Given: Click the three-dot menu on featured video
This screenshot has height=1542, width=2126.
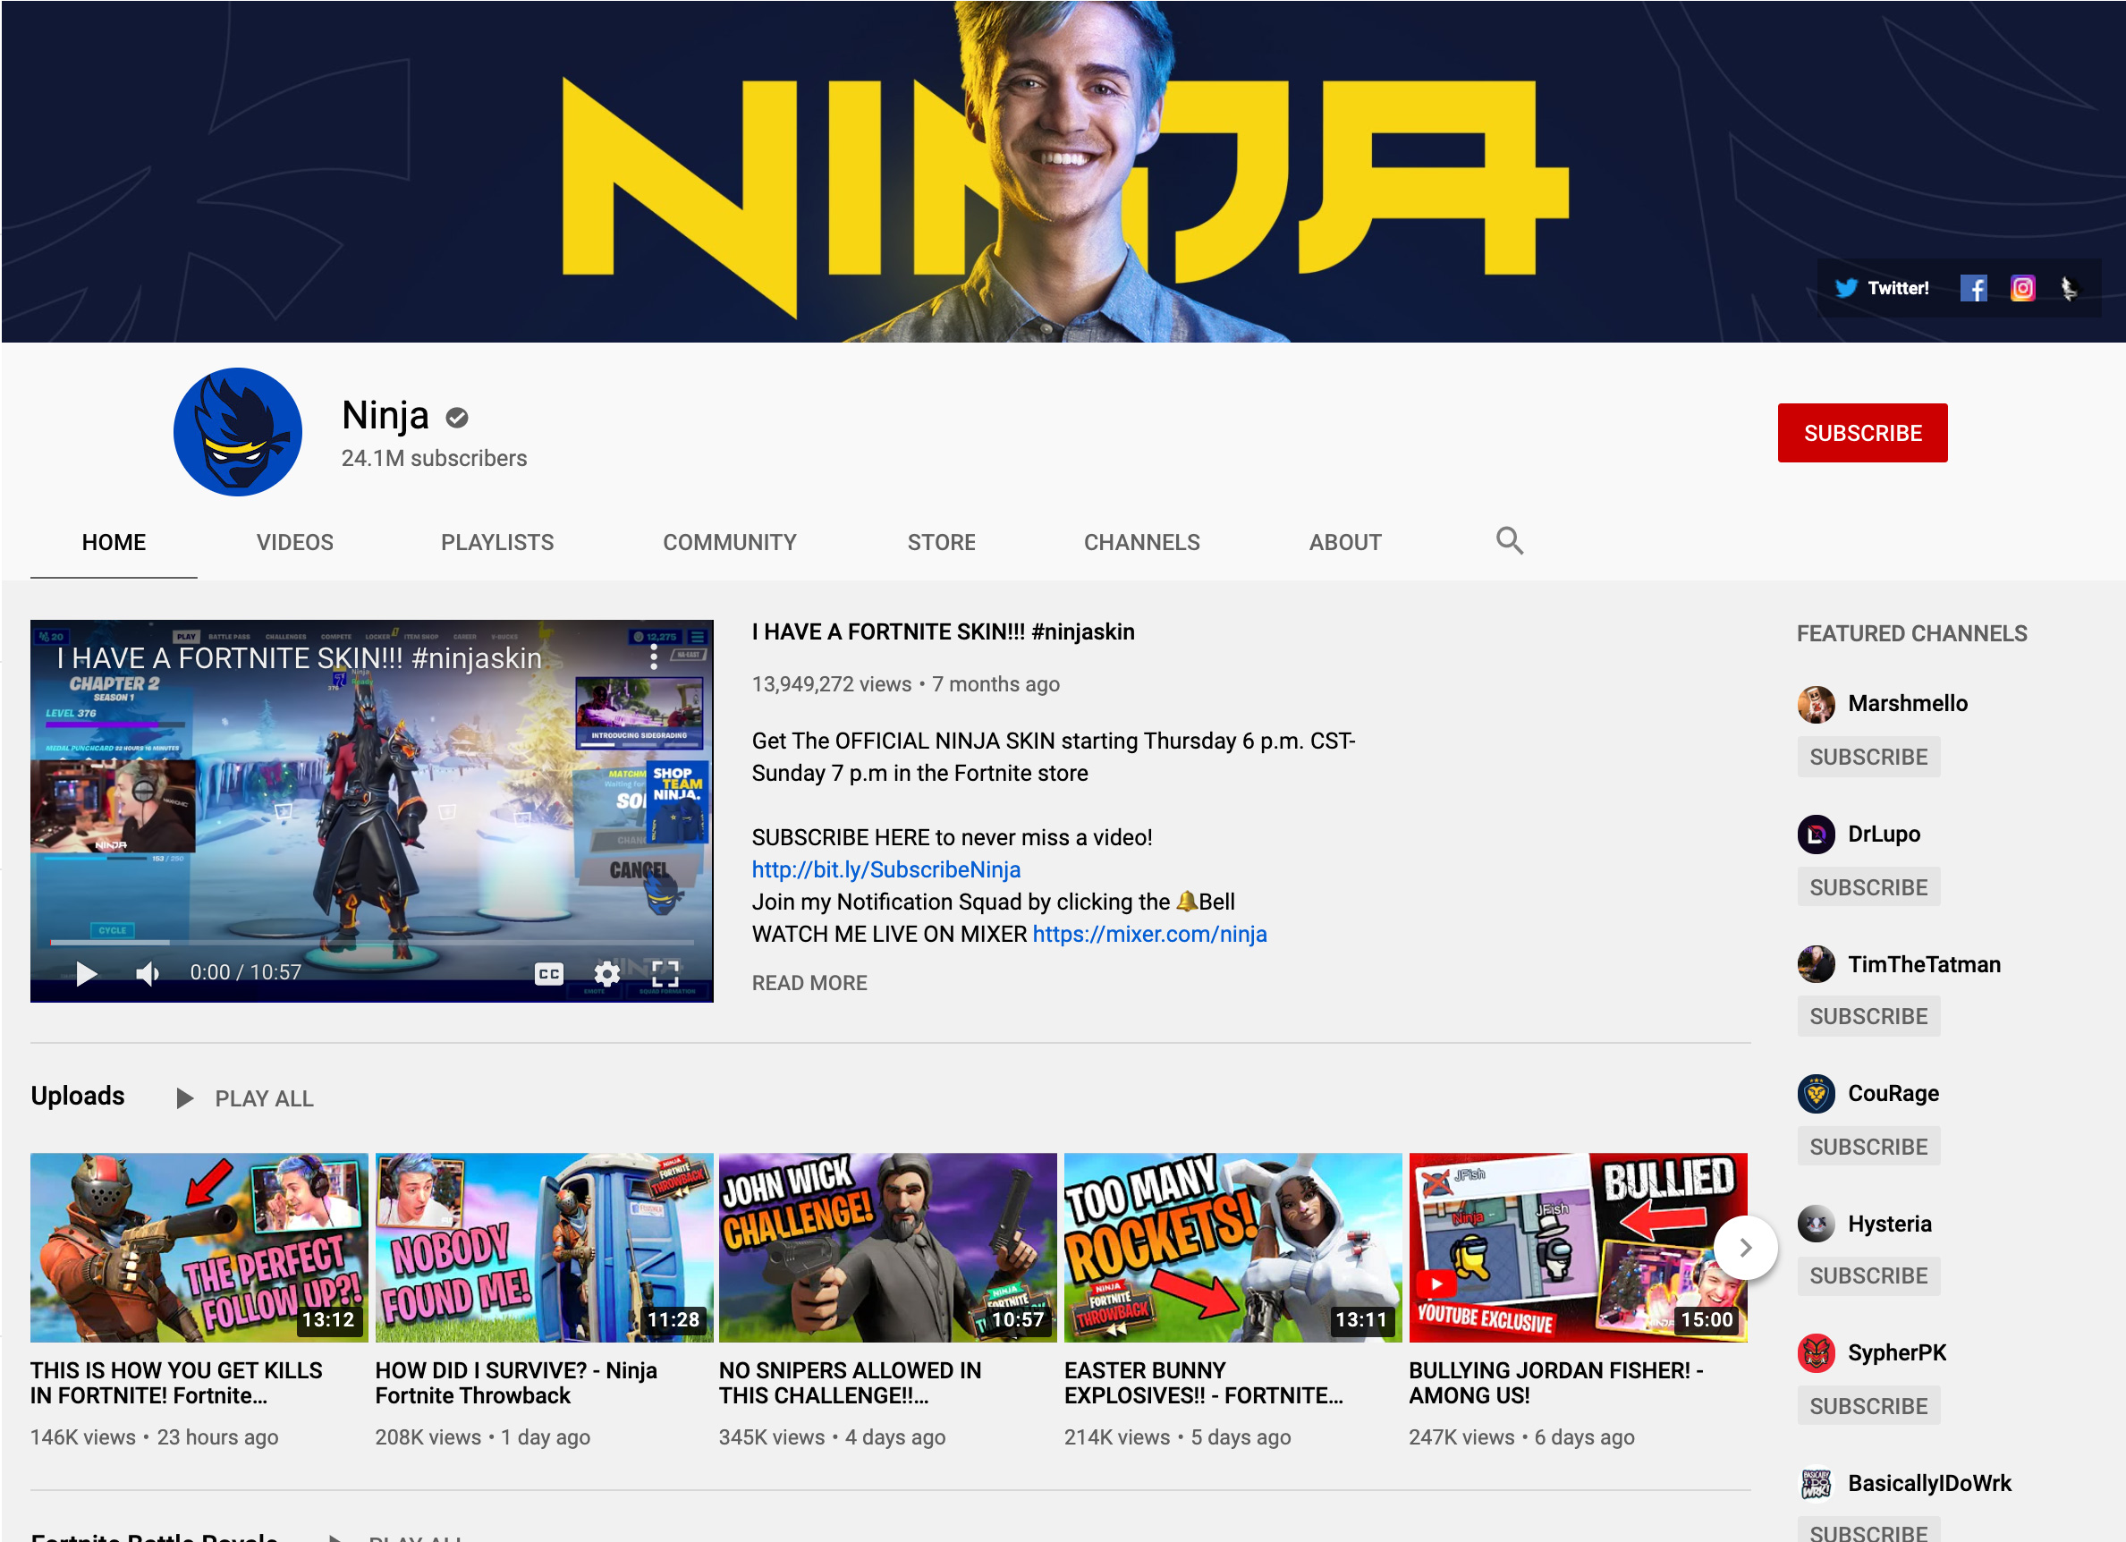Looking at the screenshot, I should (x=653, y=658).
